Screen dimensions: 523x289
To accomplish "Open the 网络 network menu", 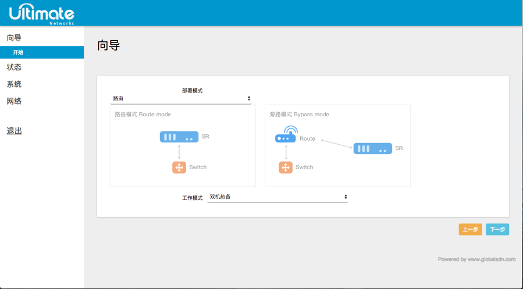I will [15, 101].
